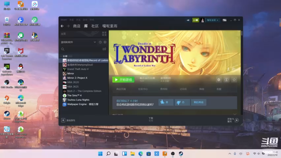The width and height of the screenshot is (281, 158).
Task: Open Steam menu in title bar
Action: tap(64, 20)
